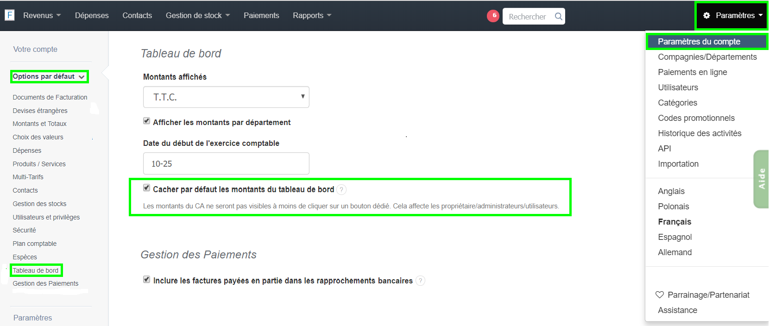Open API menu entry
Screen dimensions: 769x326
[664, 149]
